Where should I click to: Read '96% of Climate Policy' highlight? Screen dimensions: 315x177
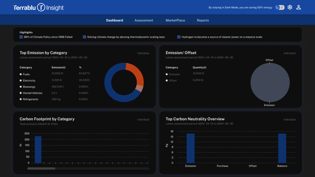[x=48, y=37]
